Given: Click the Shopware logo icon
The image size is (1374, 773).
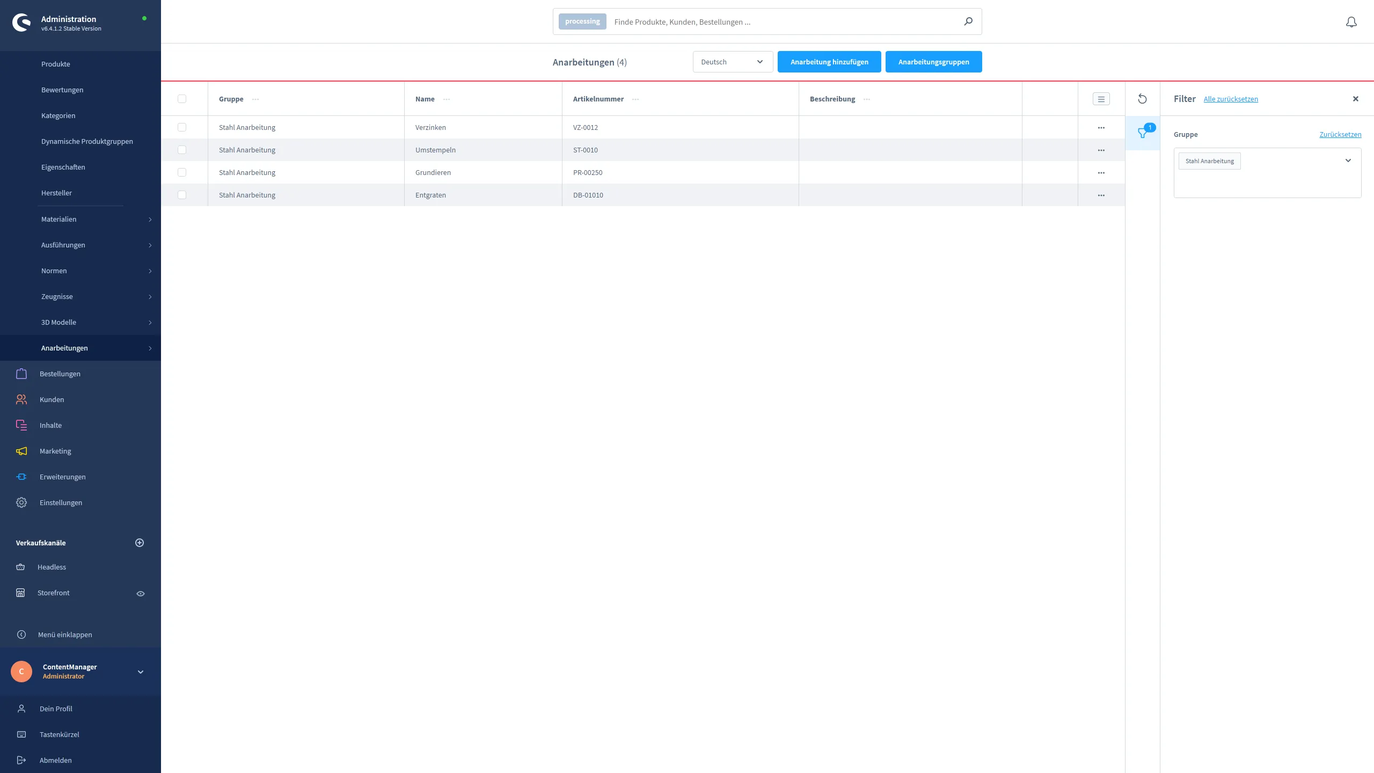Looking at the screenshot, I should (x=21, y=23).
